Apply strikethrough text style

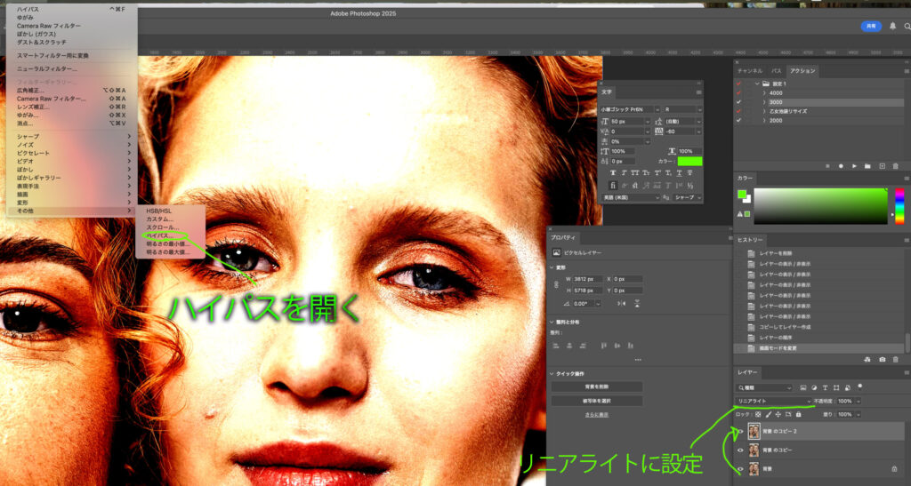[689, 173]
